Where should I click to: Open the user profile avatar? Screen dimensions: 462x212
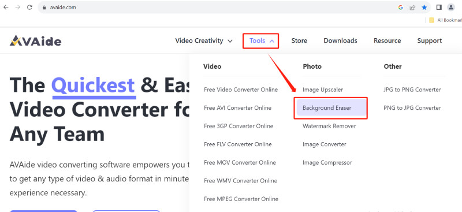coord(451,8)
